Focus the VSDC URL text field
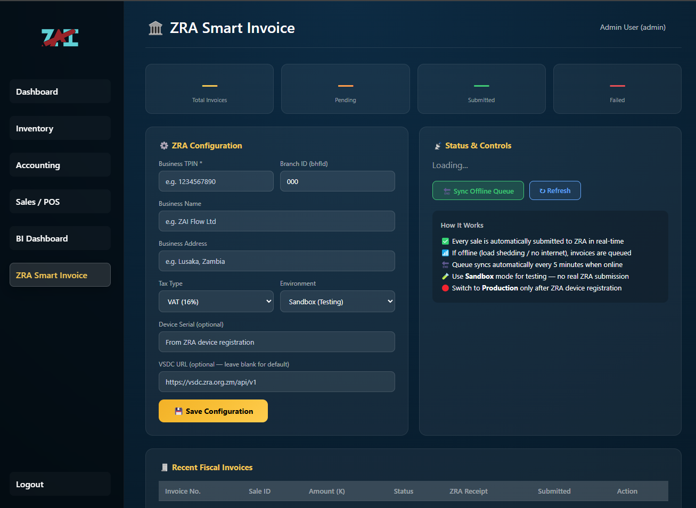 tap(276, 382)
